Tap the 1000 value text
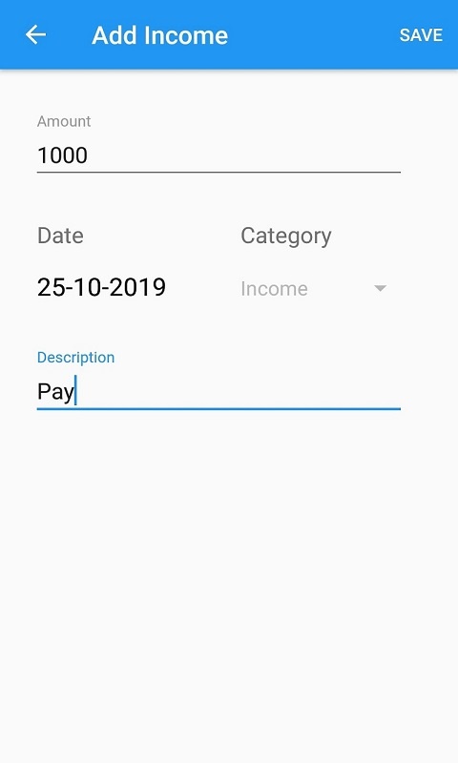Viewport: 458px width, 763px height. 62,155
